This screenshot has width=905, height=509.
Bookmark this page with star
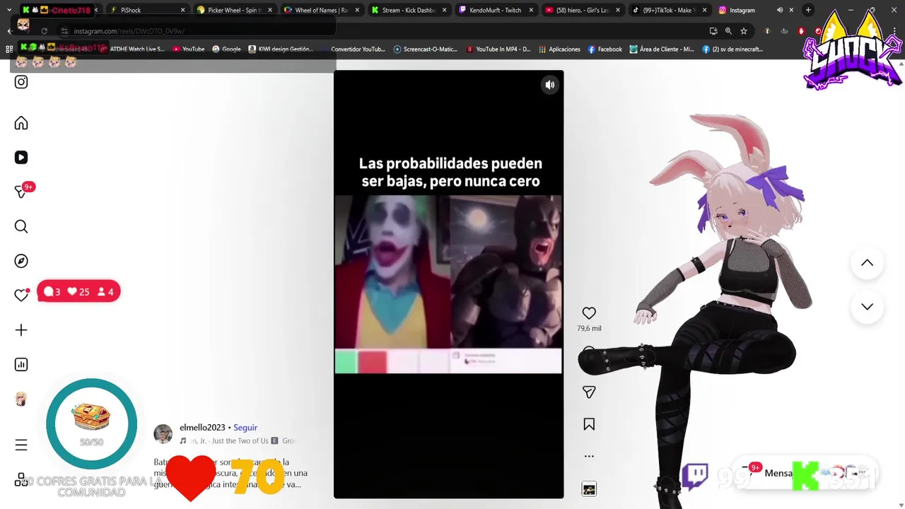coord(744,31)
